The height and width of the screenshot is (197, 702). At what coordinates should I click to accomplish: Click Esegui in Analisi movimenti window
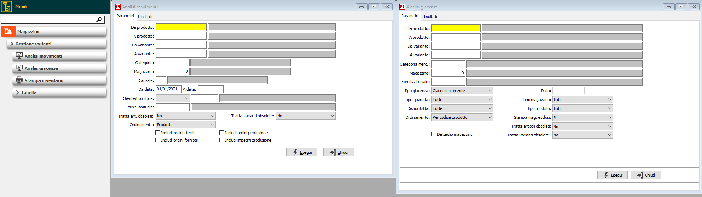302,152
